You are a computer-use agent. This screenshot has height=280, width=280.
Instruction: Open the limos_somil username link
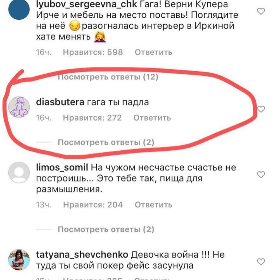point(62,167)
